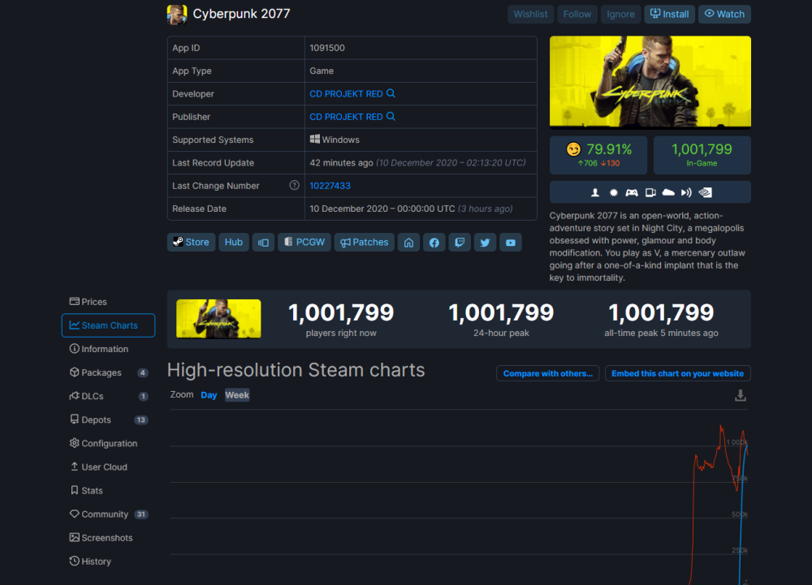
Task: Click the Cyberpunk 2077 page title
Action: click(241, 14)
